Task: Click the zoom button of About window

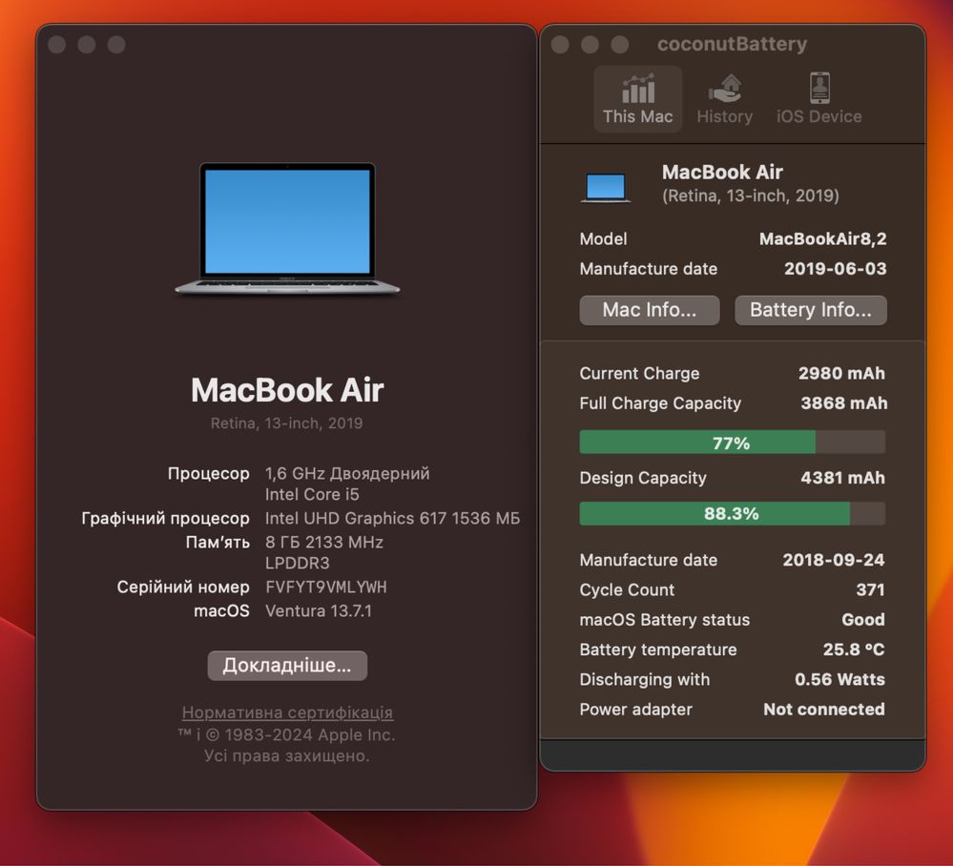Action: point(116,45)
